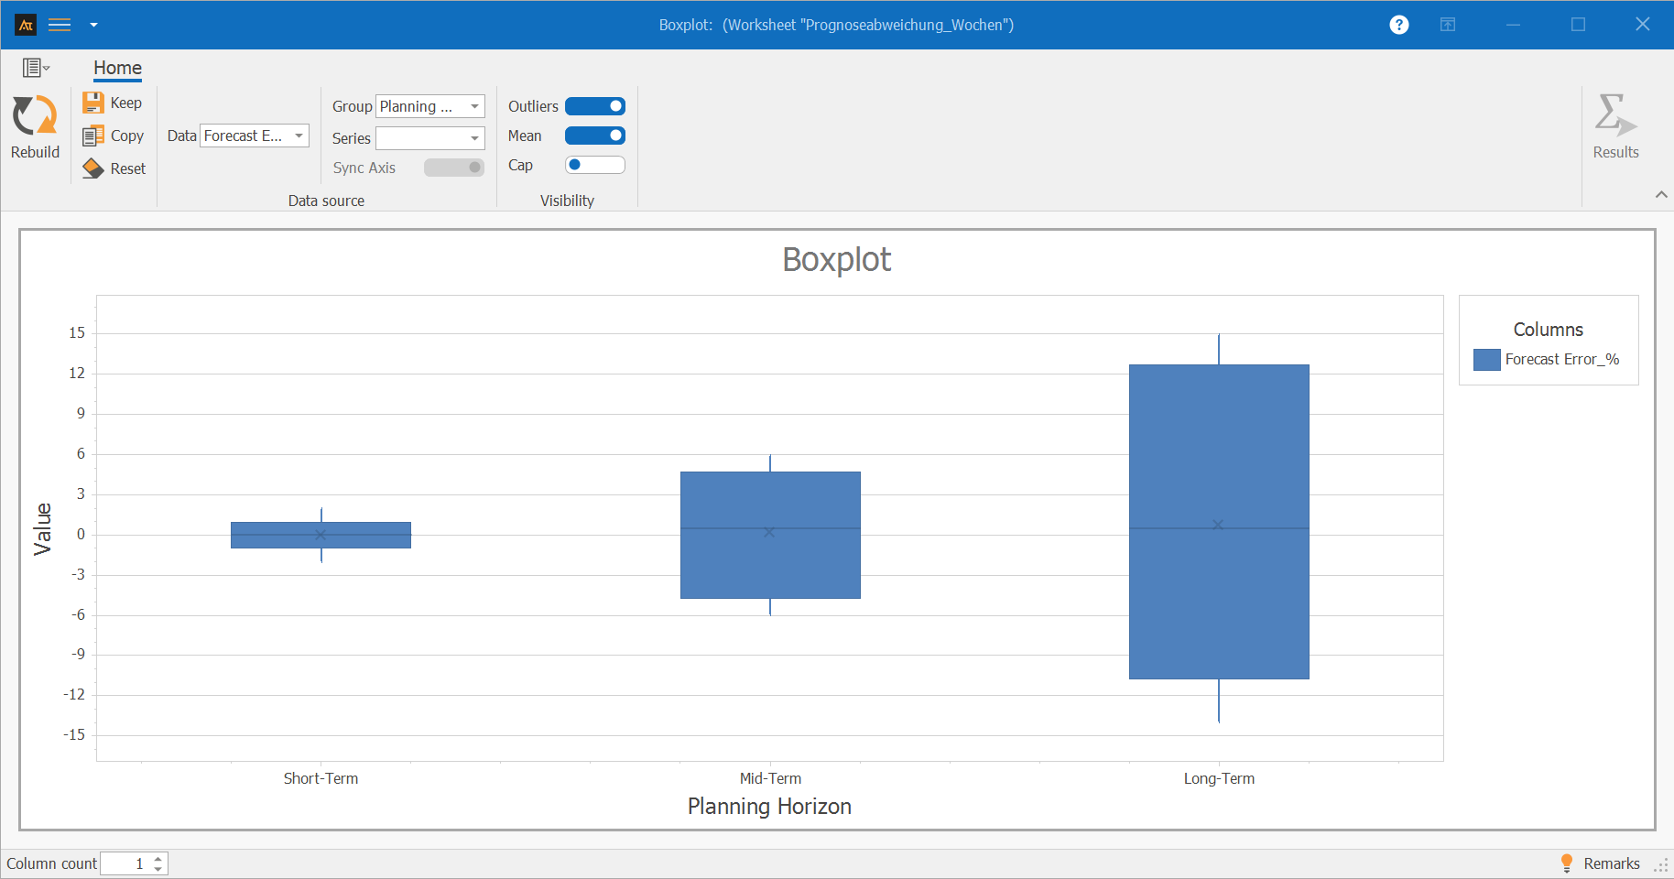Copy the chart using Copy icon
1674x879 pixels.
coord(92,136)
